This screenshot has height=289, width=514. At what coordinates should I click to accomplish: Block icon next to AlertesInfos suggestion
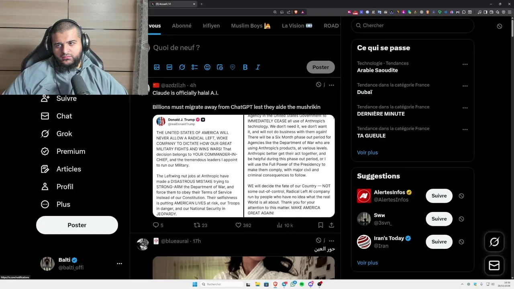(461, 196)
